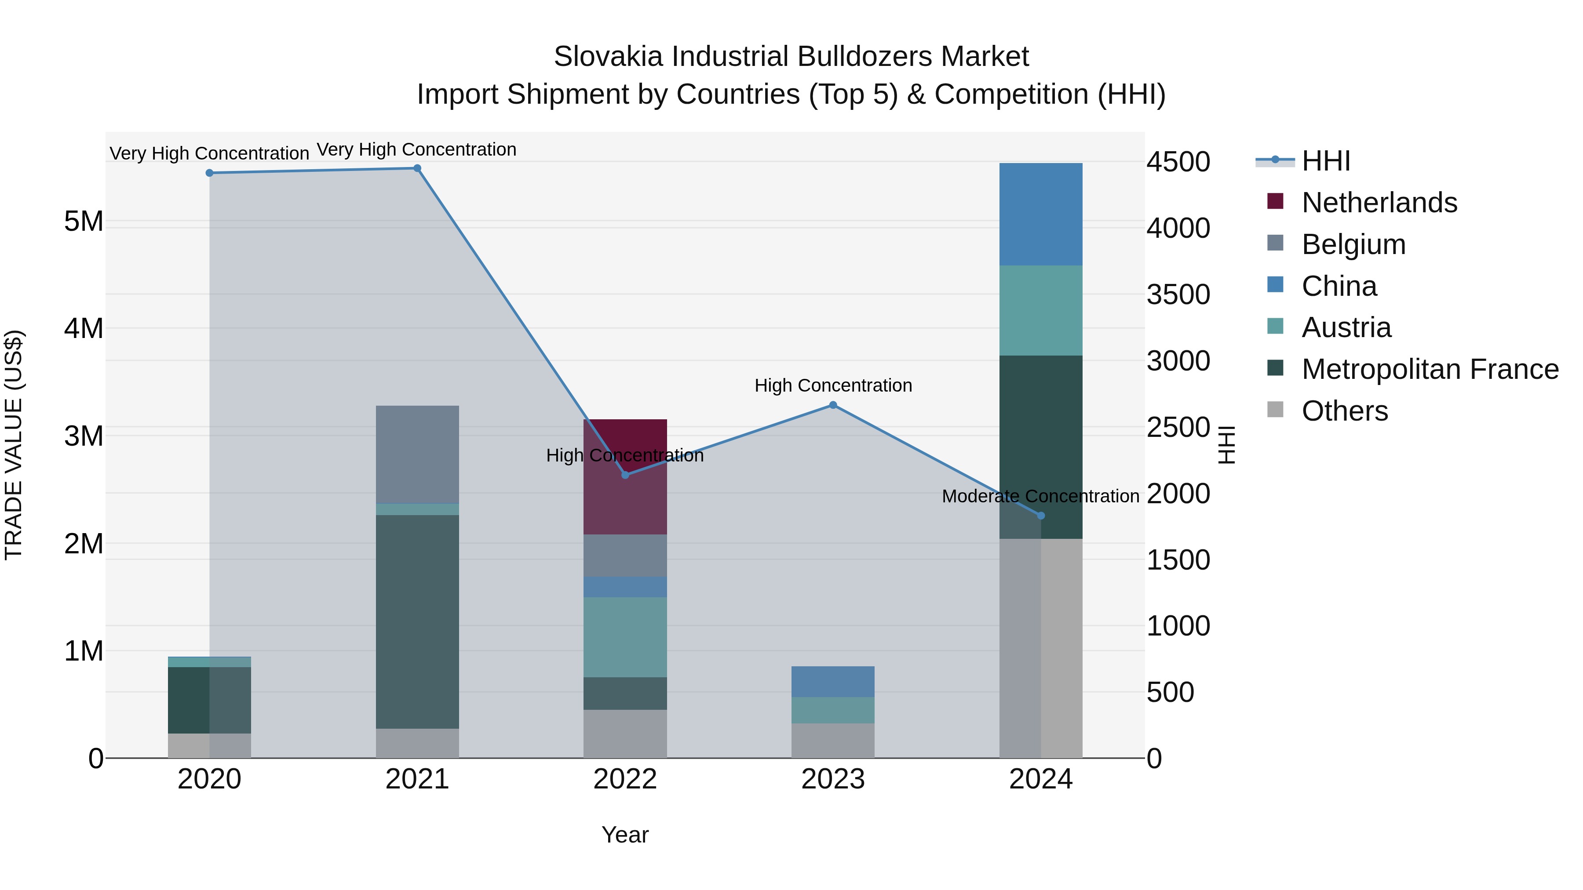Click the 2022 x-axis label

(626, 779)
